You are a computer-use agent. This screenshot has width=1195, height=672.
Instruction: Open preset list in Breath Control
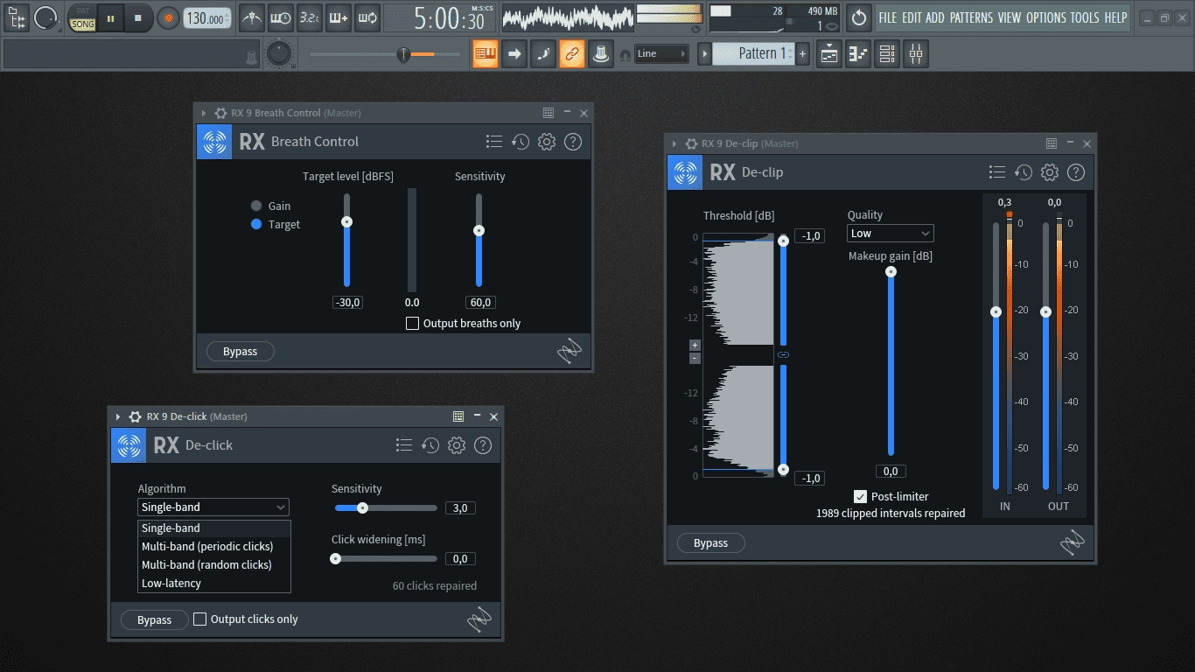click(x=494, y=142)
